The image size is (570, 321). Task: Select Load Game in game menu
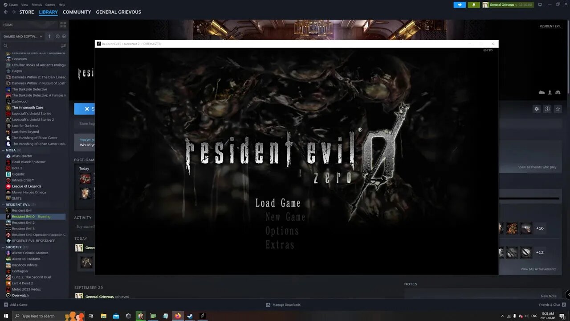(278, 203)
